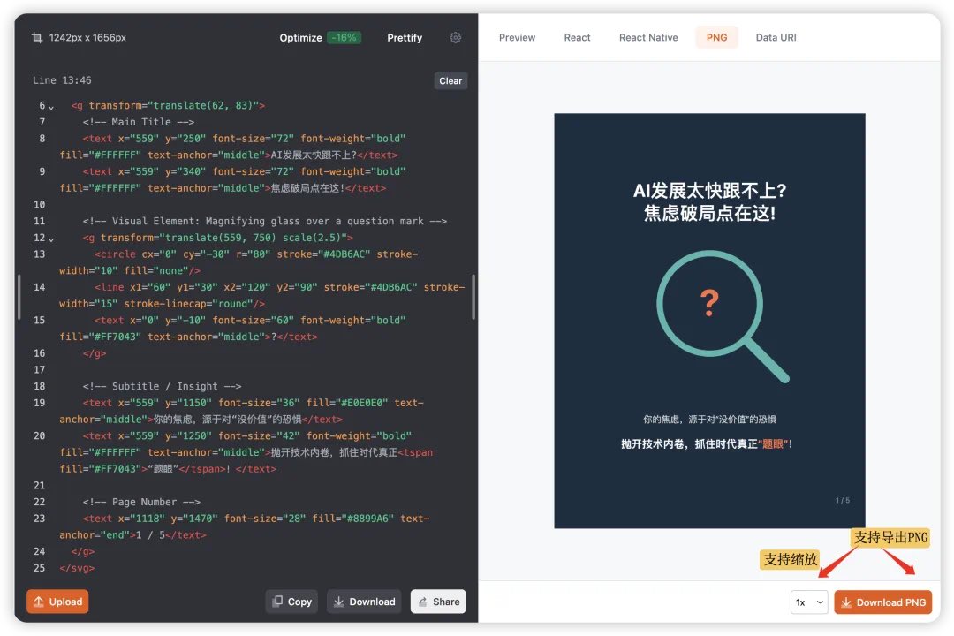Collapse the magnifying glass group at line 12

[x=51, y=238]
